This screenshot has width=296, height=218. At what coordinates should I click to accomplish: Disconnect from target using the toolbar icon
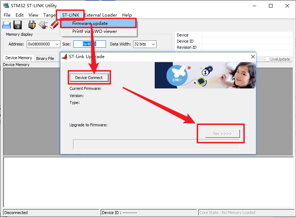pos(43,25)
